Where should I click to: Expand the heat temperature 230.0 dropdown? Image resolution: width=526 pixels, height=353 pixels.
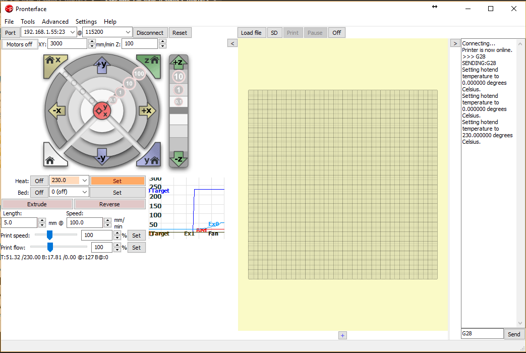click(x=84, y=181)
